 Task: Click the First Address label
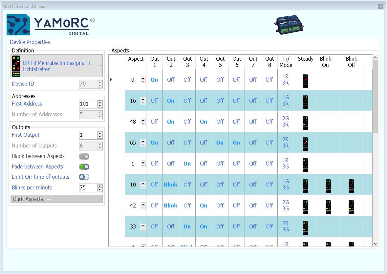click(x=27, y=104)
